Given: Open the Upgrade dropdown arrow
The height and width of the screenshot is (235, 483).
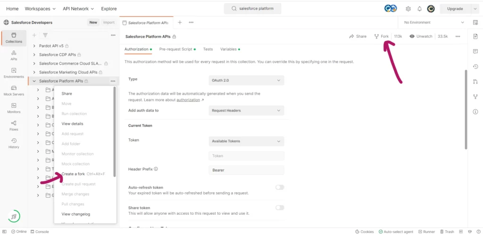Looking at the screenshot, I should pos(475,8).
